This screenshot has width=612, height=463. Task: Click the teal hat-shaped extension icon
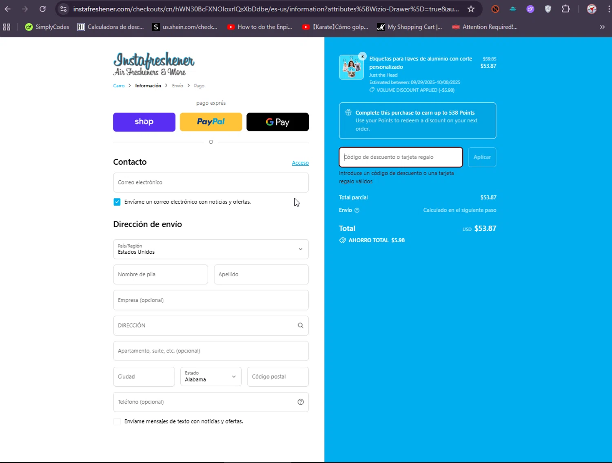click(x=513, y=9)
